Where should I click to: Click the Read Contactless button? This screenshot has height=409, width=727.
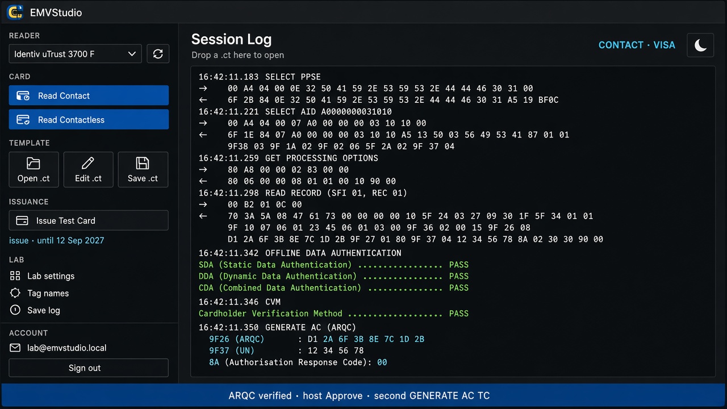point(89,120)
